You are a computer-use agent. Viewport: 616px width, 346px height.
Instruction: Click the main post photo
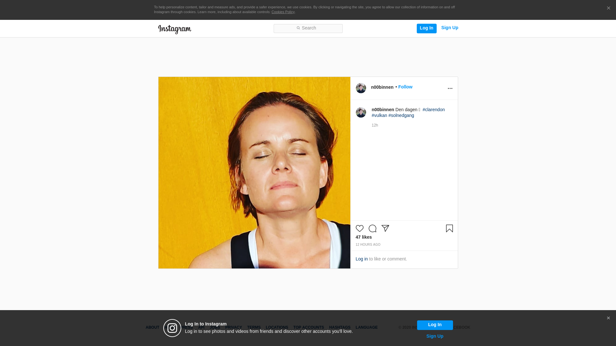coord(254,173)
